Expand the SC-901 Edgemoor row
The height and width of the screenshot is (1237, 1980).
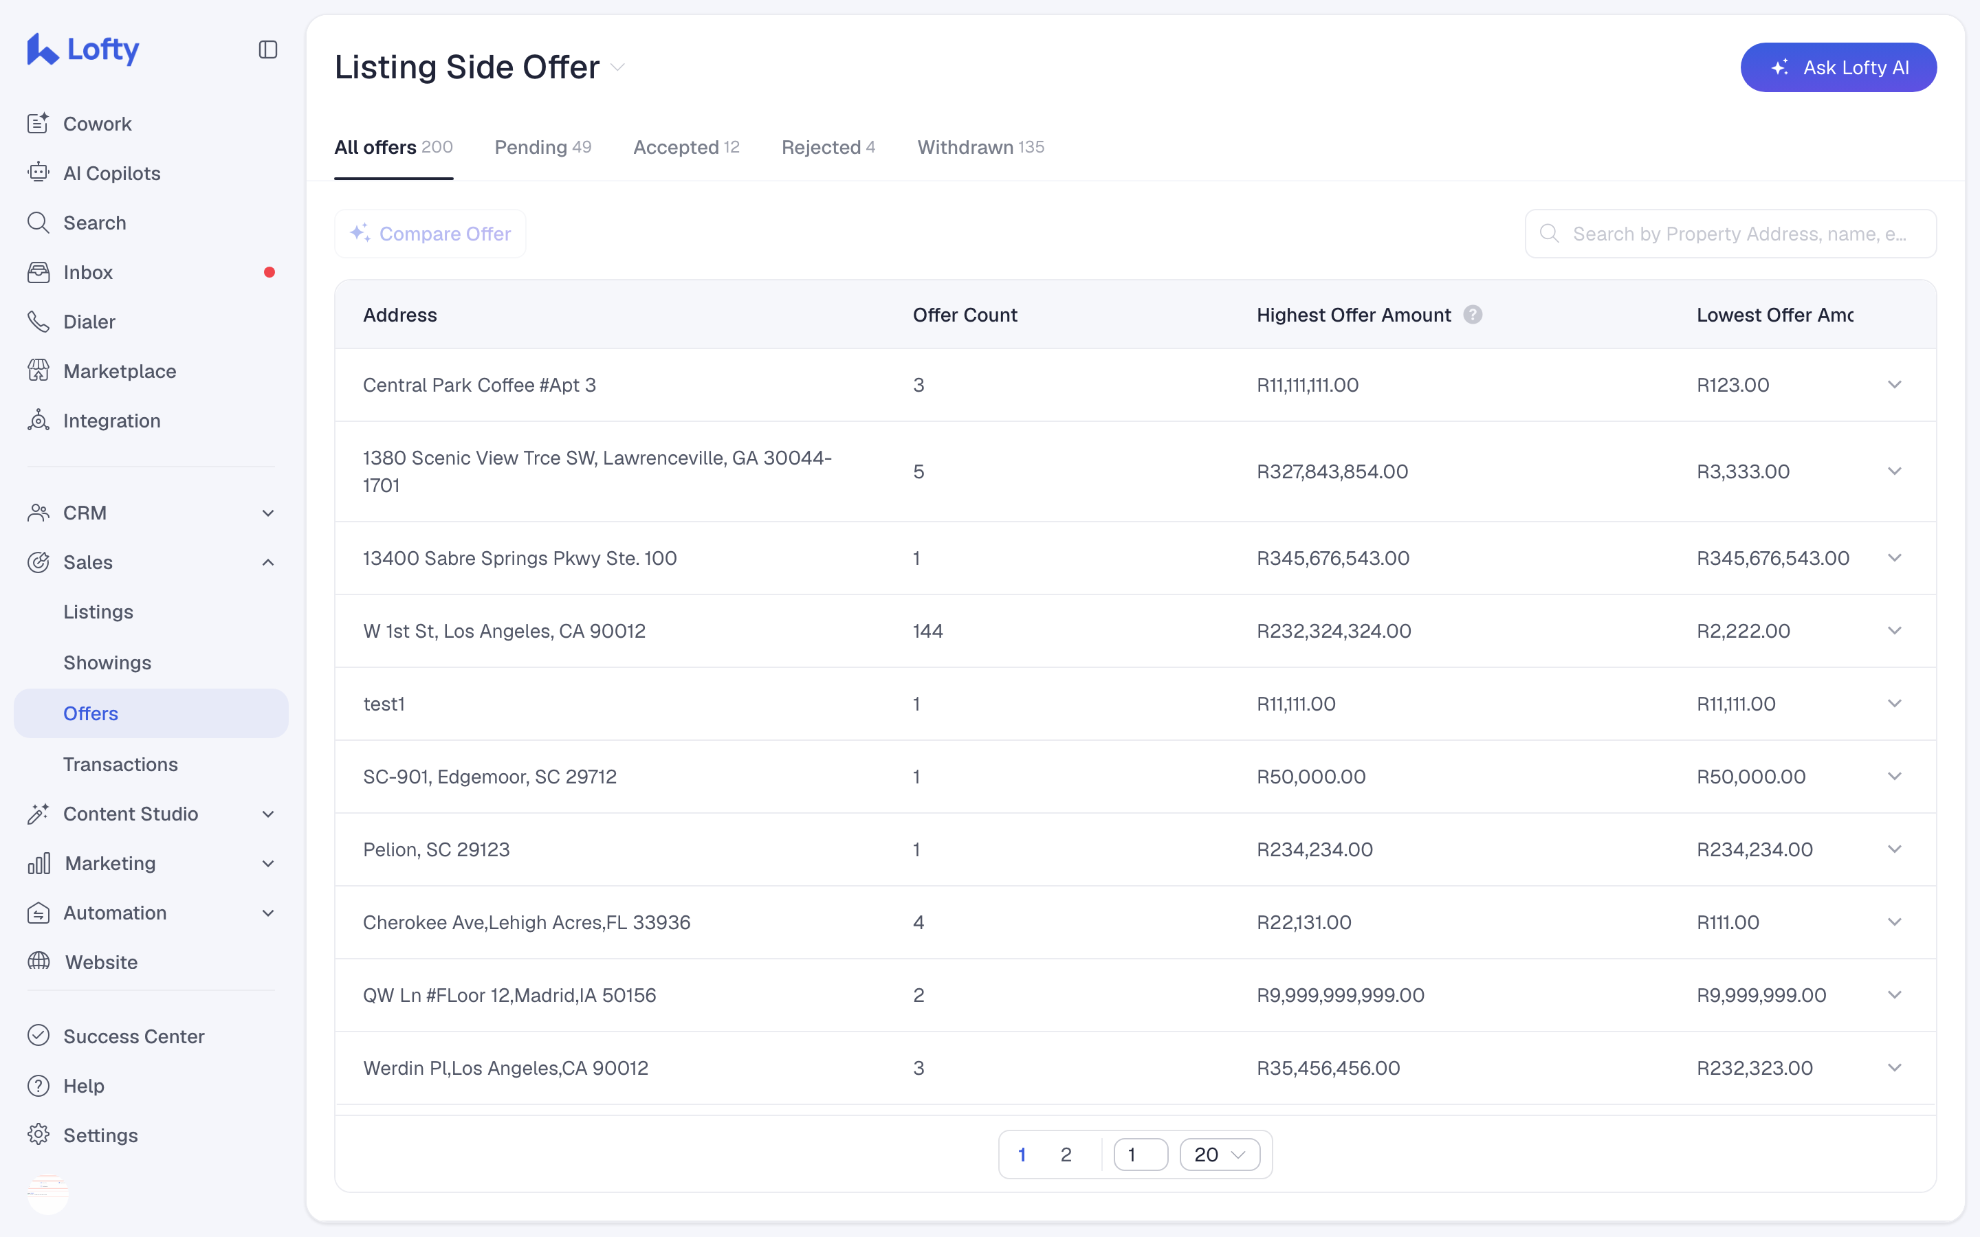1894,777
